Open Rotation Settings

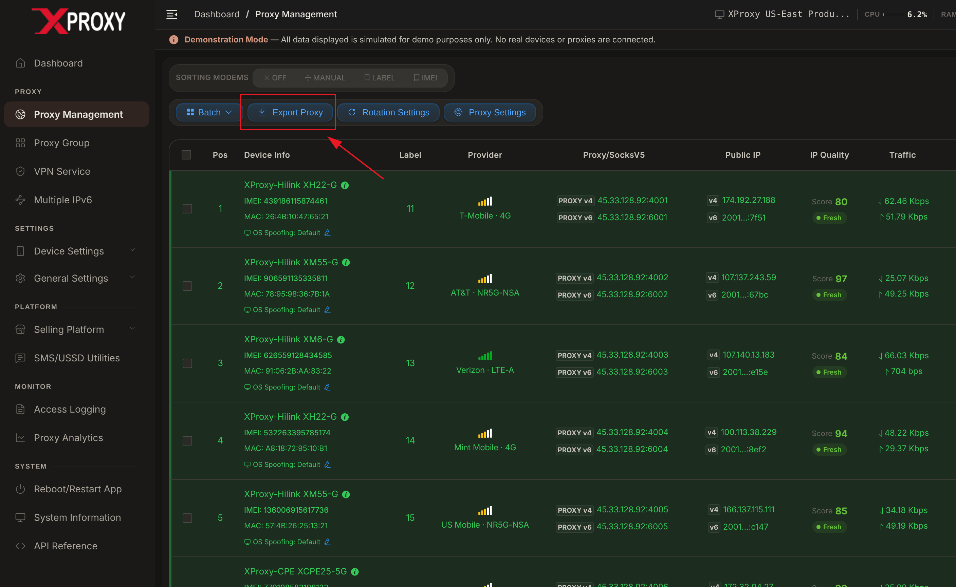click(x=388, y=112)
